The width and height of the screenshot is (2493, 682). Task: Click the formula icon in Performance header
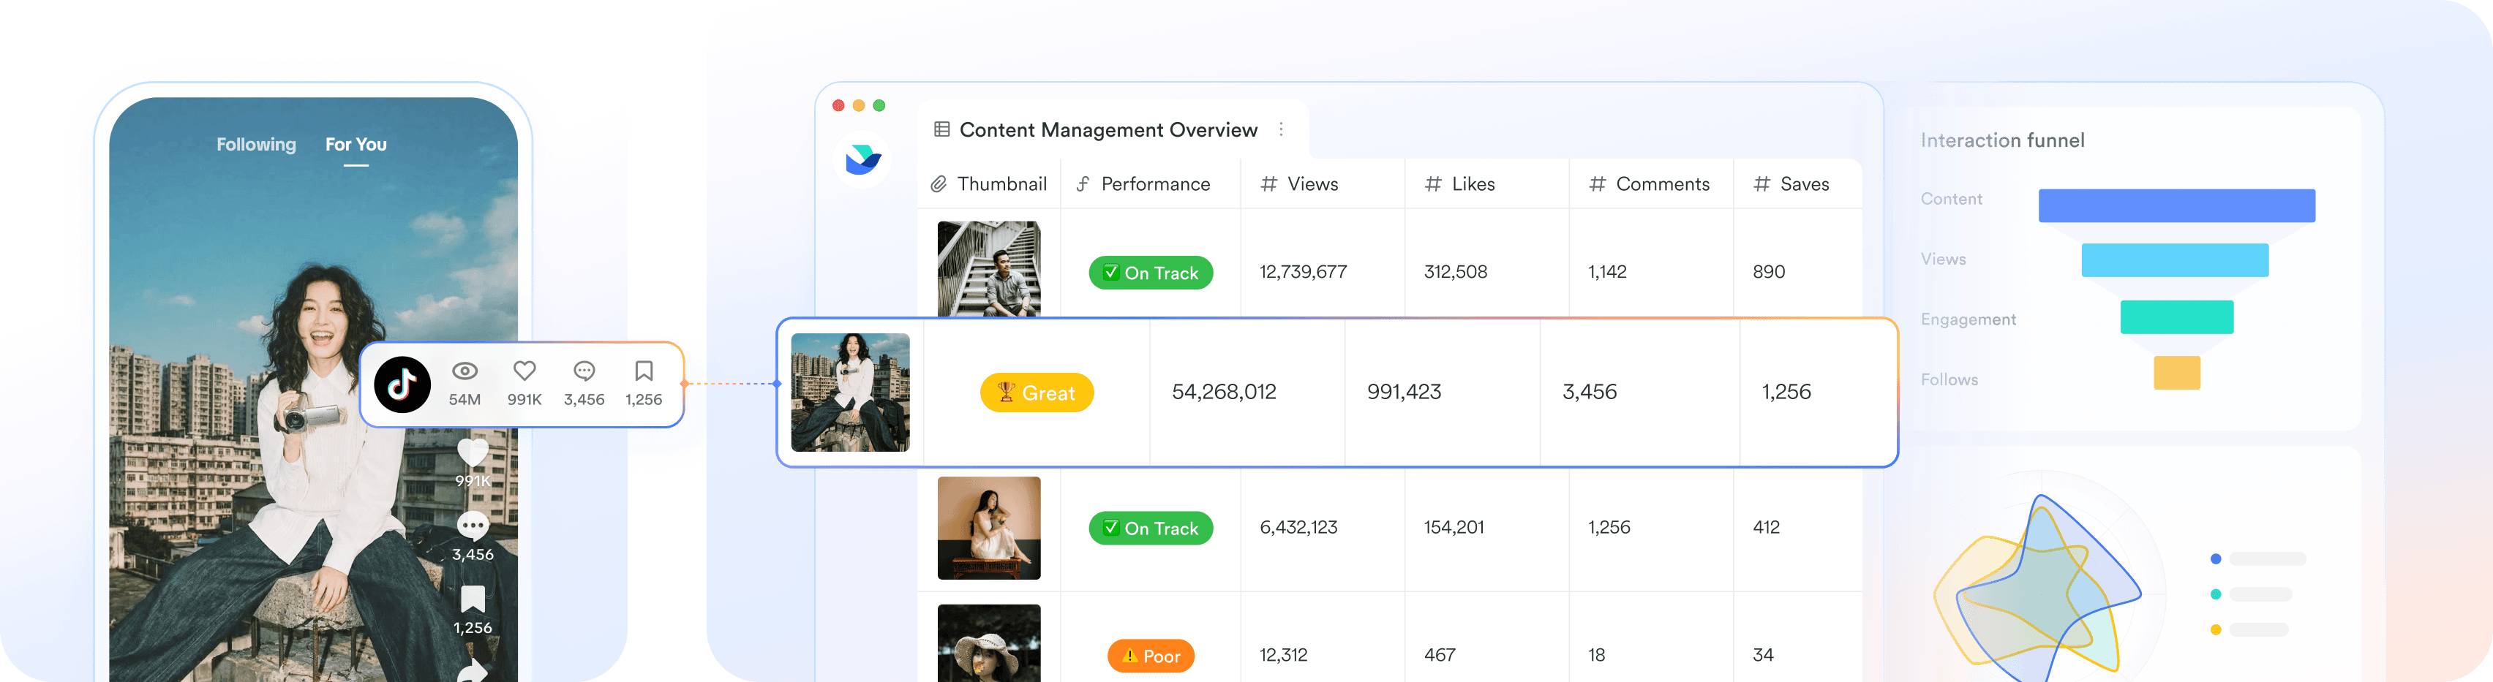pyautogui.click(x=1083, y=183)
